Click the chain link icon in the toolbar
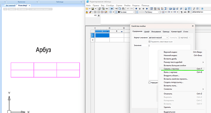This screenshot has width=211, height=113. tap(107, 9)
